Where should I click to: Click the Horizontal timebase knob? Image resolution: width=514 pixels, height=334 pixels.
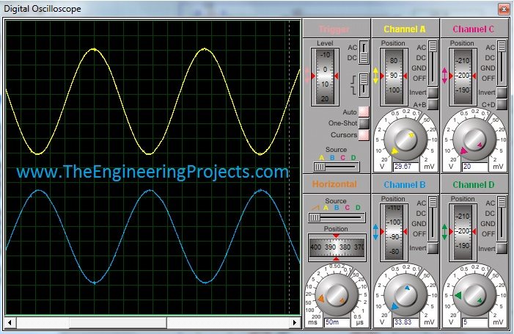click(x=337, y=294)
